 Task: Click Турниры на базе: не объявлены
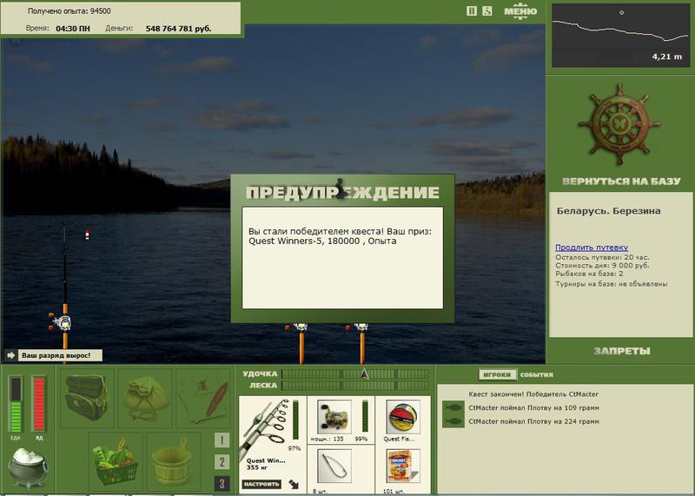point(612,284)
